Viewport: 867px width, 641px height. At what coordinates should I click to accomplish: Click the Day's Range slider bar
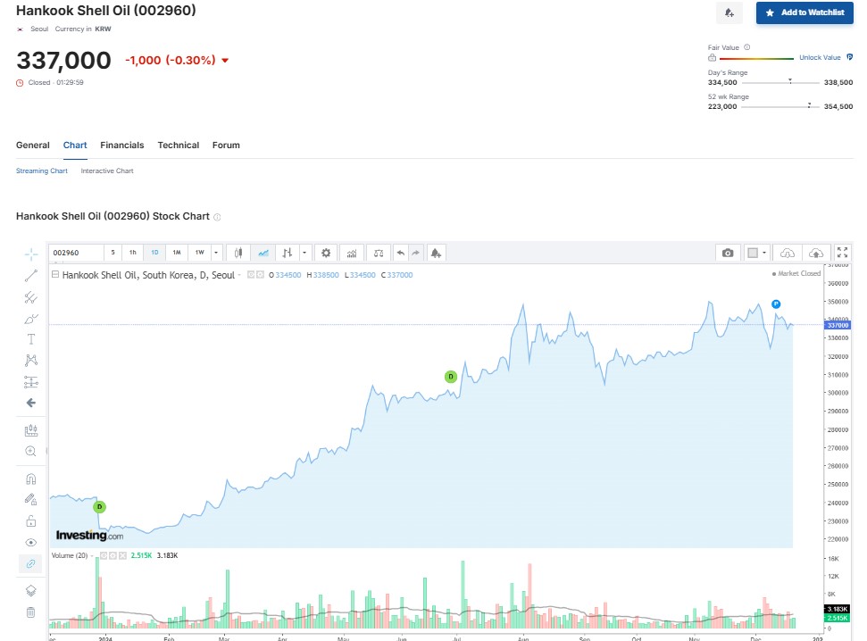coord(780,82)
